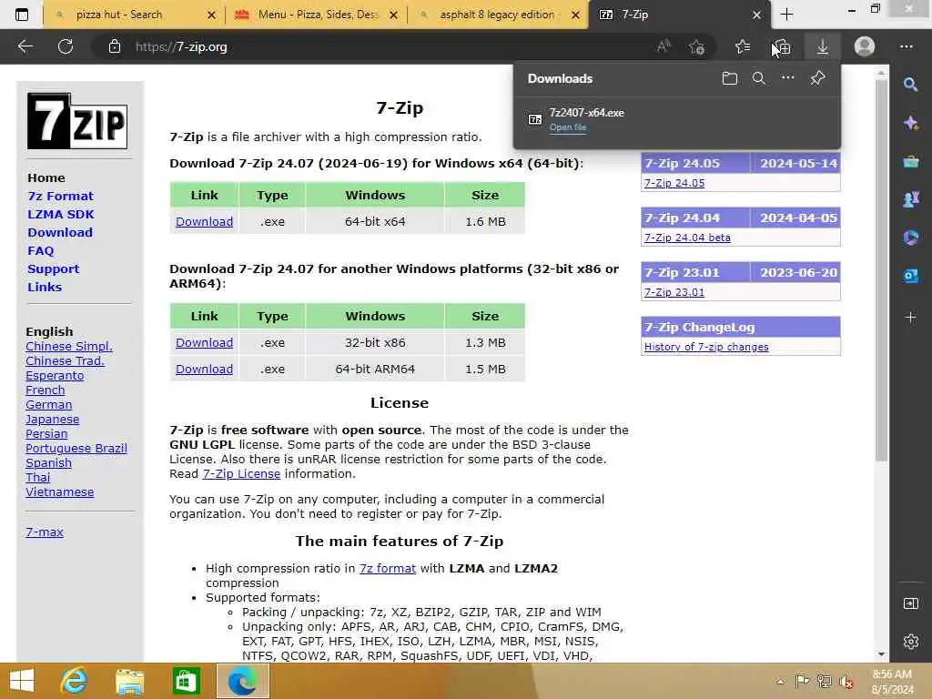
Task: Open sidebar Search icon
Action: click(910, 85)
